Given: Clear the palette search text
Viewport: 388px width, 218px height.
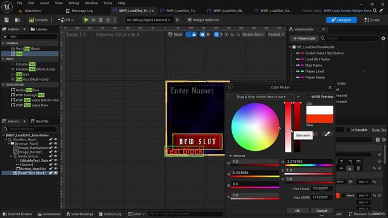Looking at the screenshot, I should (x=5, y=36).
